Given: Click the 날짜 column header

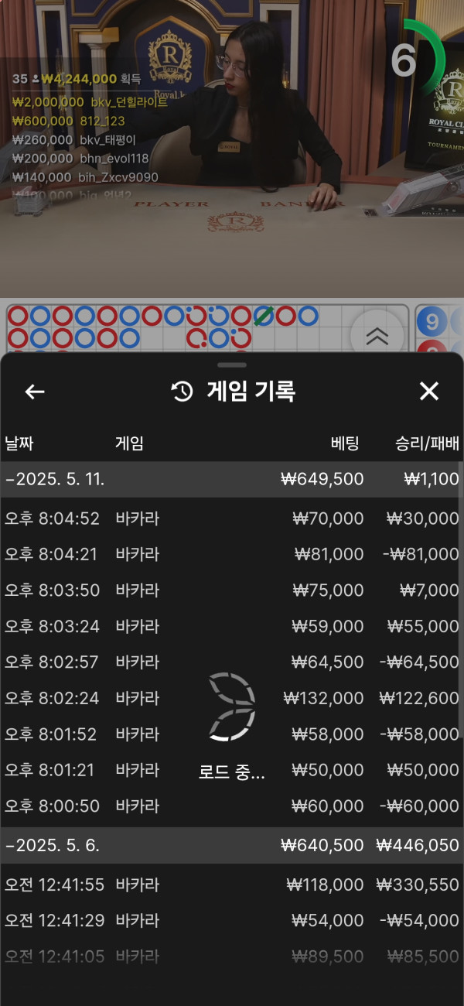Looking at the screenshot, I should [19, 443].
